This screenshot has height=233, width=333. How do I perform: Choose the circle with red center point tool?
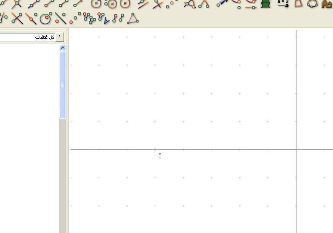click(46, 18)
